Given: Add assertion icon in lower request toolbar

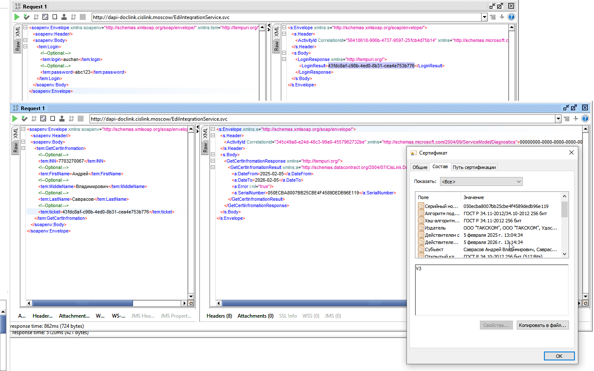Looking at the screenshot, I should tap(25, 119).
